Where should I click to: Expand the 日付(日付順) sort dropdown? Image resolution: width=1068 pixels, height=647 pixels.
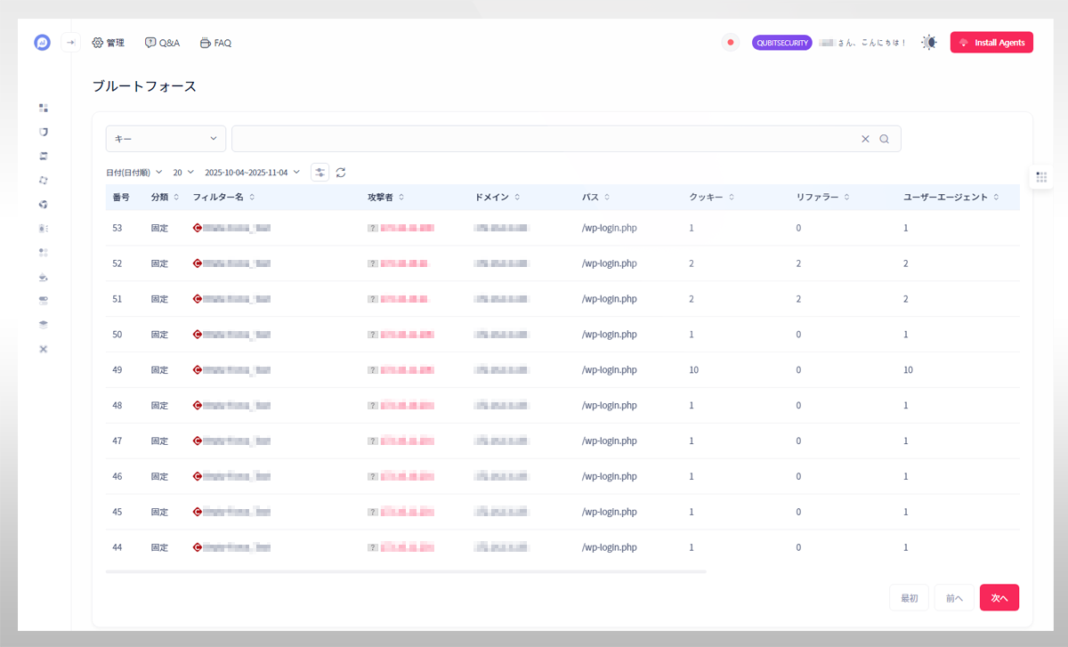click(133, 173)
